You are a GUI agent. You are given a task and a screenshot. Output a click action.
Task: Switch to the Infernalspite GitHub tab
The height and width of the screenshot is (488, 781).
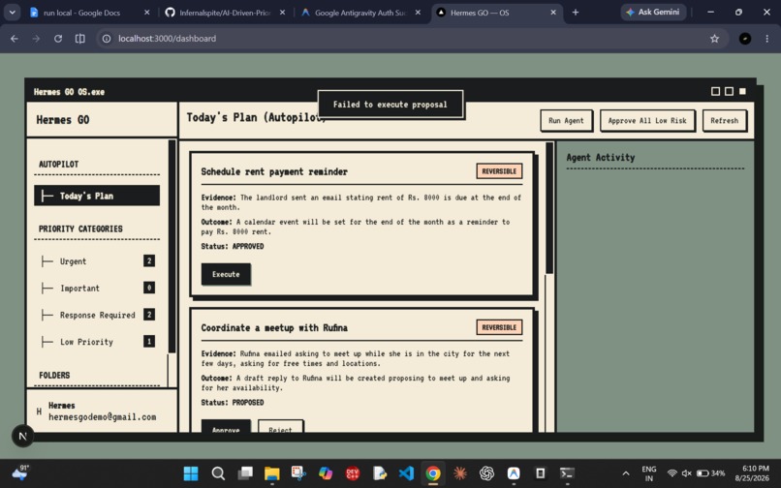click(x=224, y=13)
